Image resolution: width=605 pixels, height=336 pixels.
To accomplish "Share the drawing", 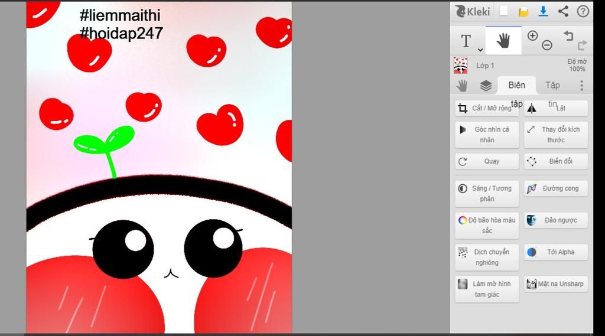I will tap(563, 11).
